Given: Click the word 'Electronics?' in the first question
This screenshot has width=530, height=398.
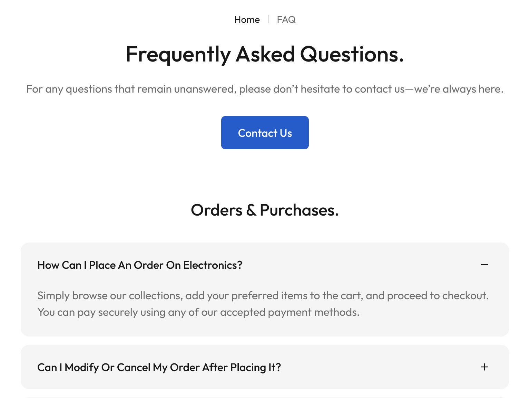Looking at the screenshot, I should click(x=213, y=265).
